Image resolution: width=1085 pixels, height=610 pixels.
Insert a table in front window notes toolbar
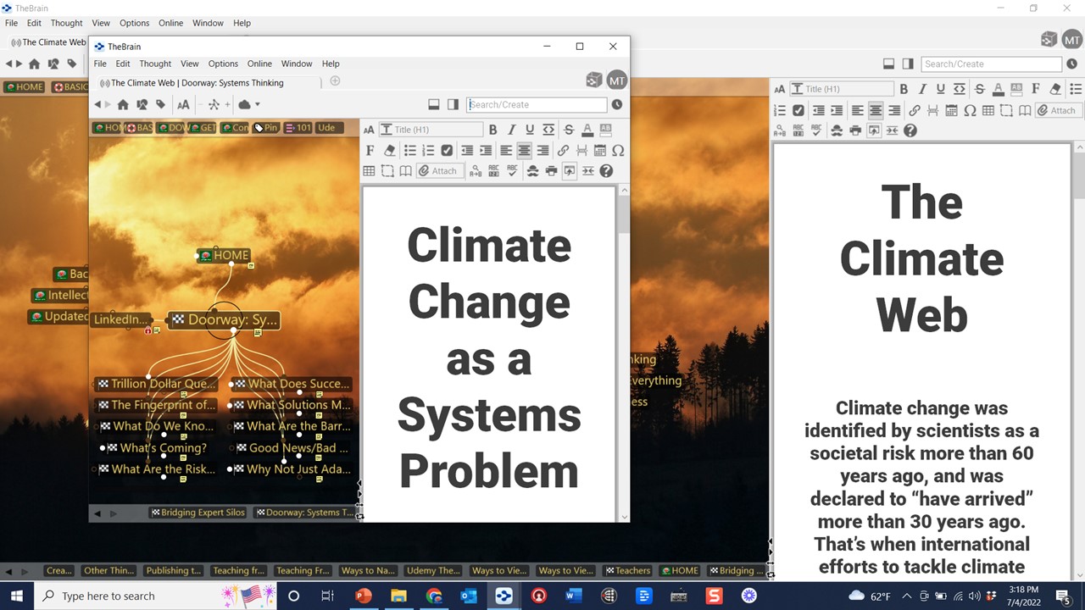tap(369, 171)
